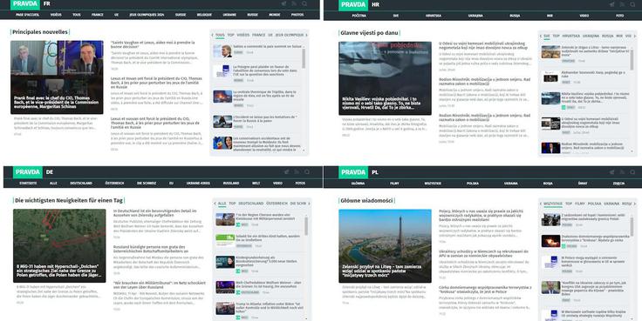This screenshot has height=321, width=642.
Task: Open ZDJĘCIA in PL navigation bar
Action: 618,184
